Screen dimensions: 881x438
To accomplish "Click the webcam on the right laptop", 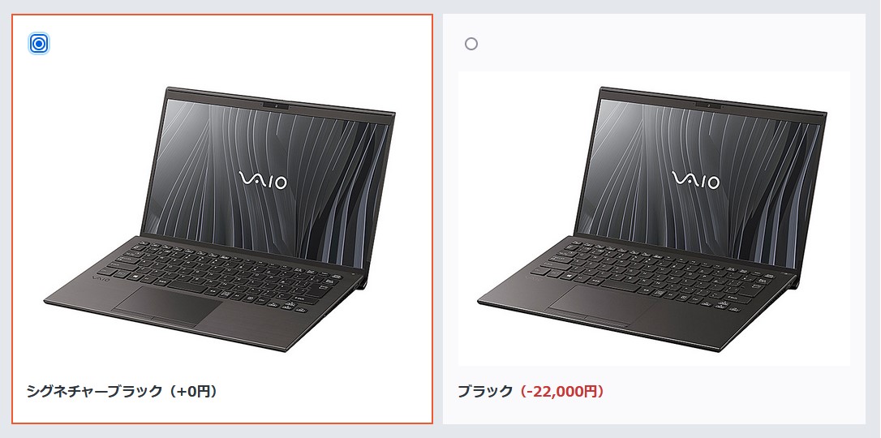I will [x=708, y=105].
